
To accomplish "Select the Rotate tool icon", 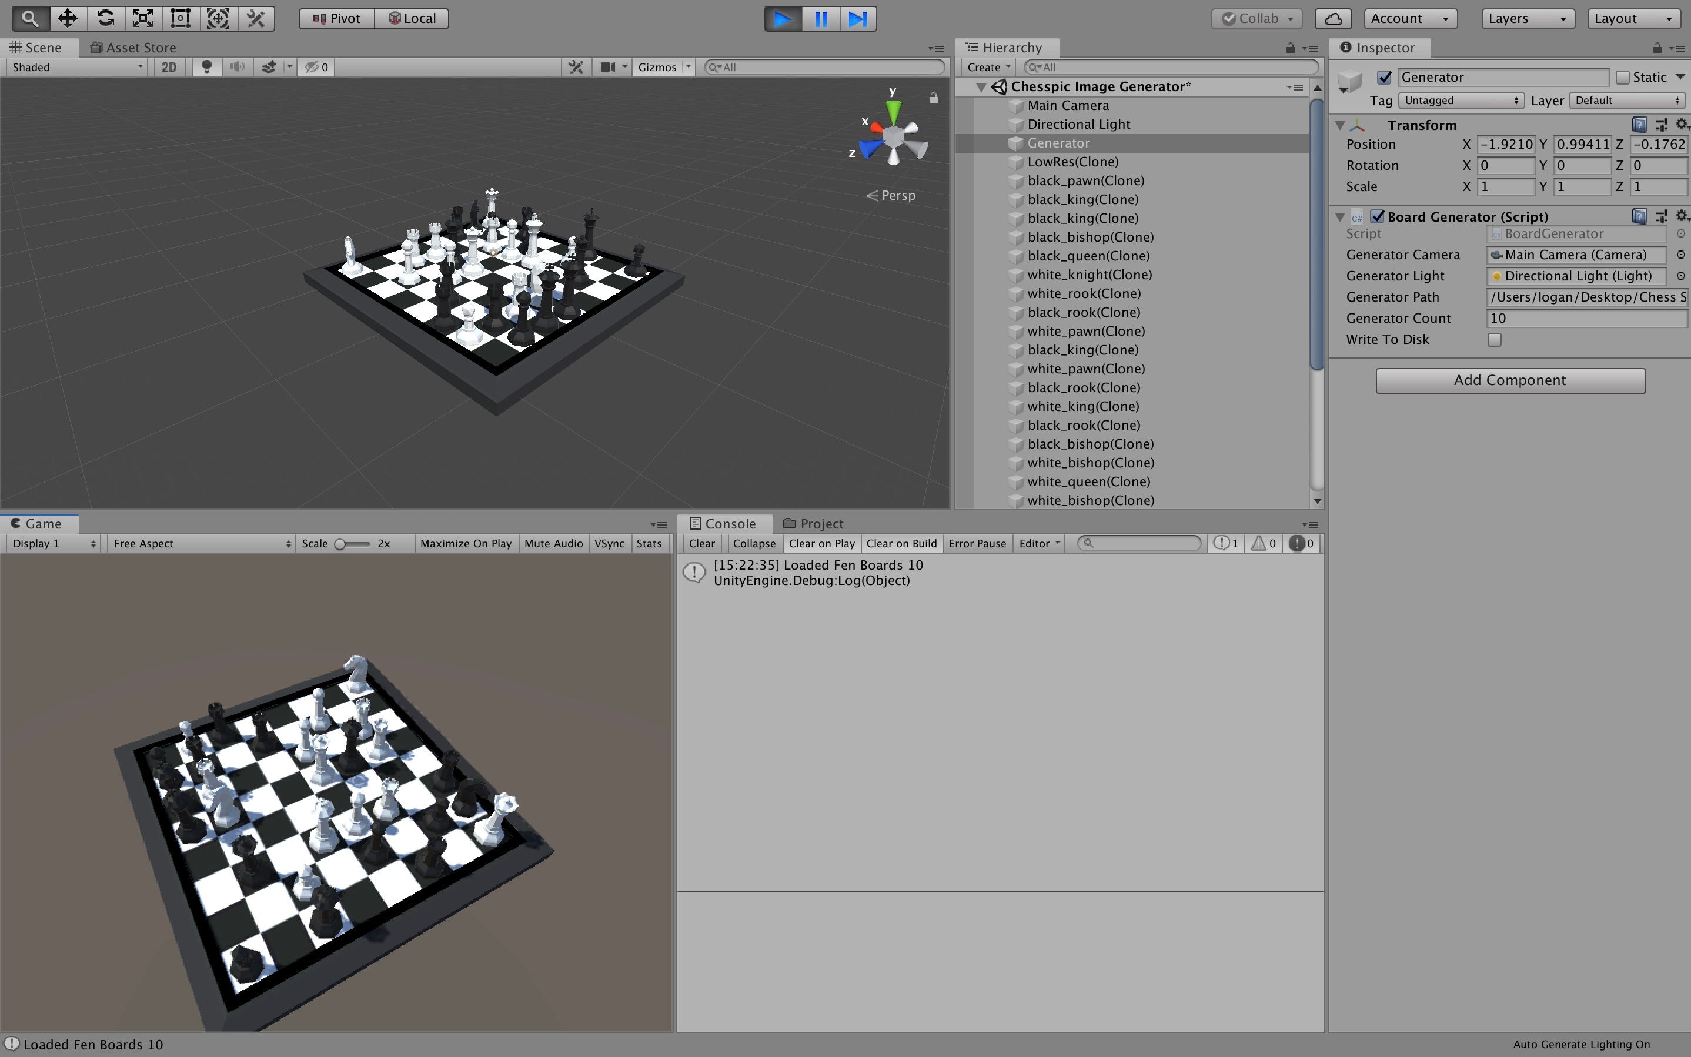I will 105,18.
